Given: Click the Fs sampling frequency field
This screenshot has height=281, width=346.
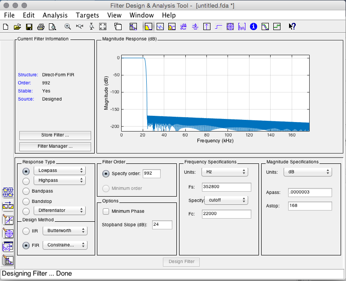Looking at the screenshot, I should click(x=227, y=187).
